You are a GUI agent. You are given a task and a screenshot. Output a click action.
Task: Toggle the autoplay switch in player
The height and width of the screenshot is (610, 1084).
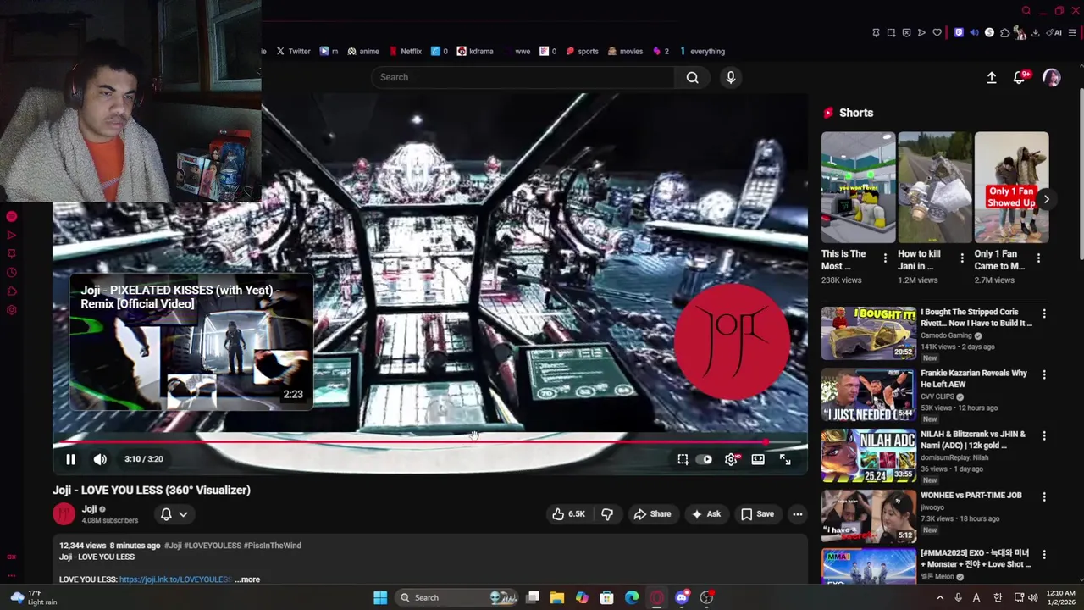(705, 459)
